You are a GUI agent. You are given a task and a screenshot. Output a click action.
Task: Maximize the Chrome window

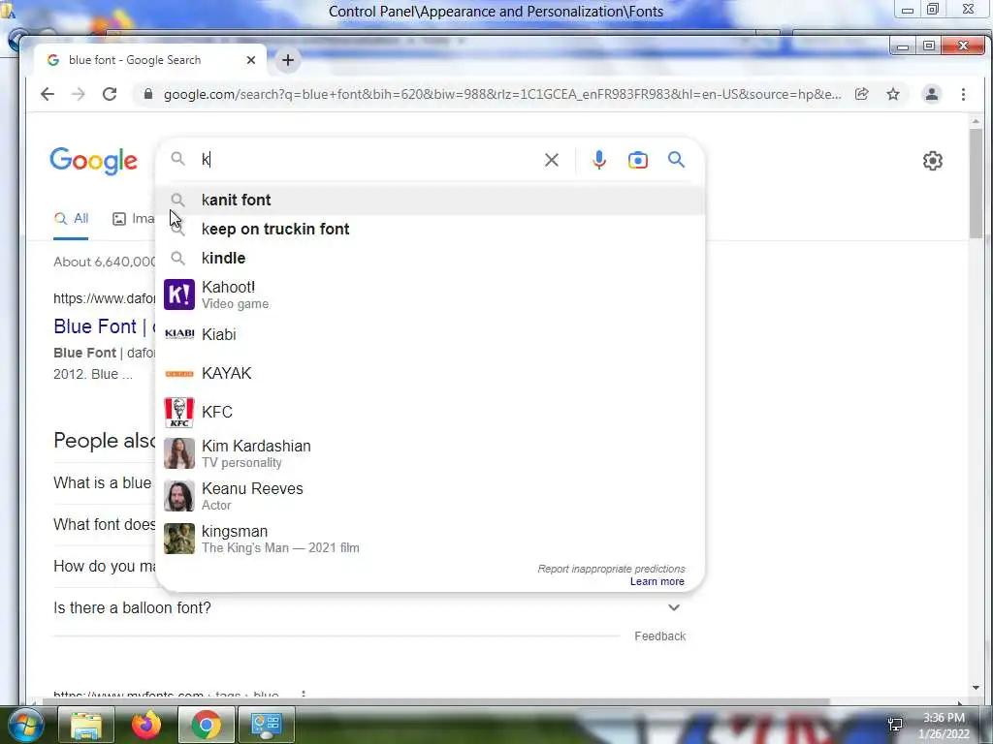click(x=928, y=46)
